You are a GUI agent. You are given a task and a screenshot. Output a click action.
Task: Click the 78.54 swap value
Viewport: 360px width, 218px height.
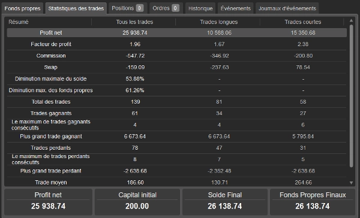click(303, 68)
